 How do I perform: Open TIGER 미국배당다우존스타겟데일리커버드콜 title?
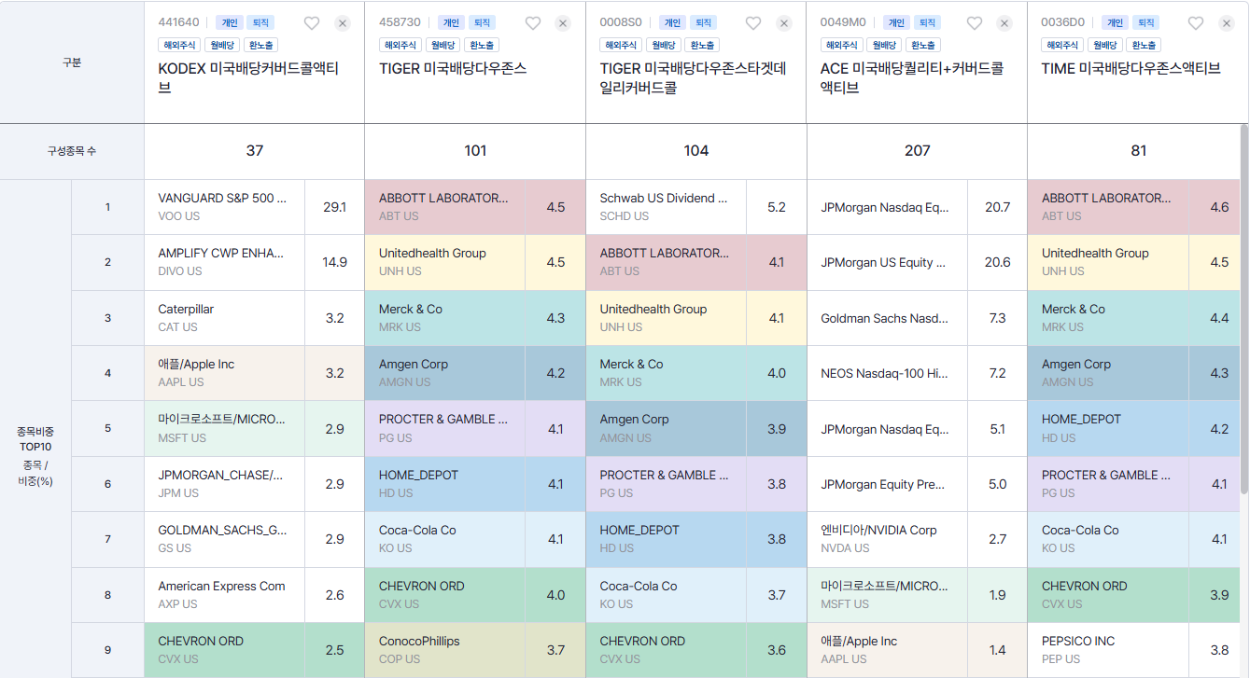click(x=694, y=78)
